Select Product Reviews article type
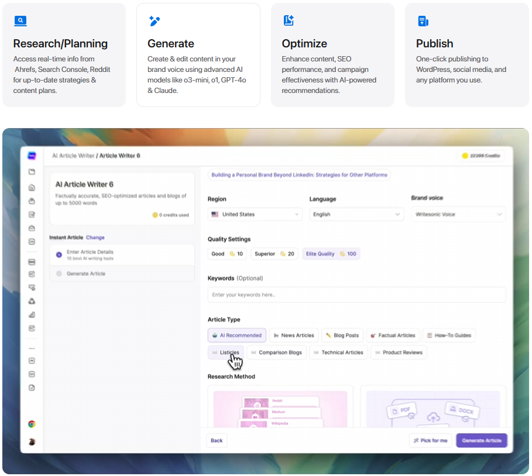Image resolution: width=532 pixels, height=476 pixels. pyautogui.click(x=399, y=353)
